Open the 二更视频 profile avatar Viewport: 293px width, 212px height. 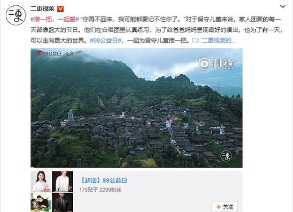click(16, 16)
